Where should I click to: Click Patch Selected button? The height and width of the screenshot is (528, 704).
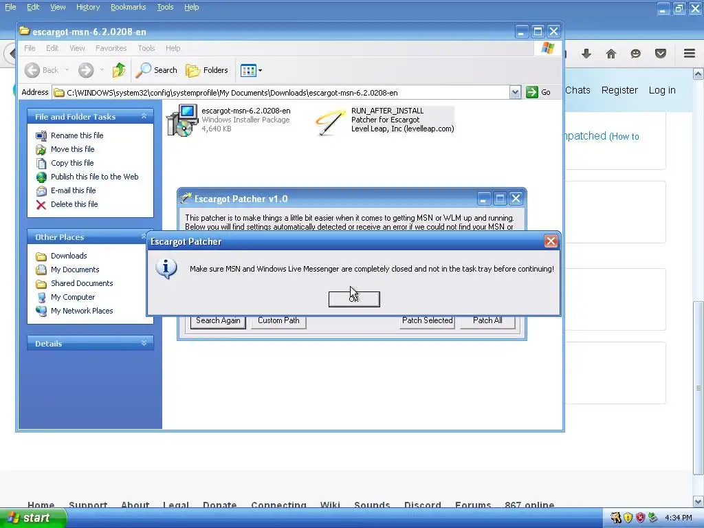tap(428, 320)
